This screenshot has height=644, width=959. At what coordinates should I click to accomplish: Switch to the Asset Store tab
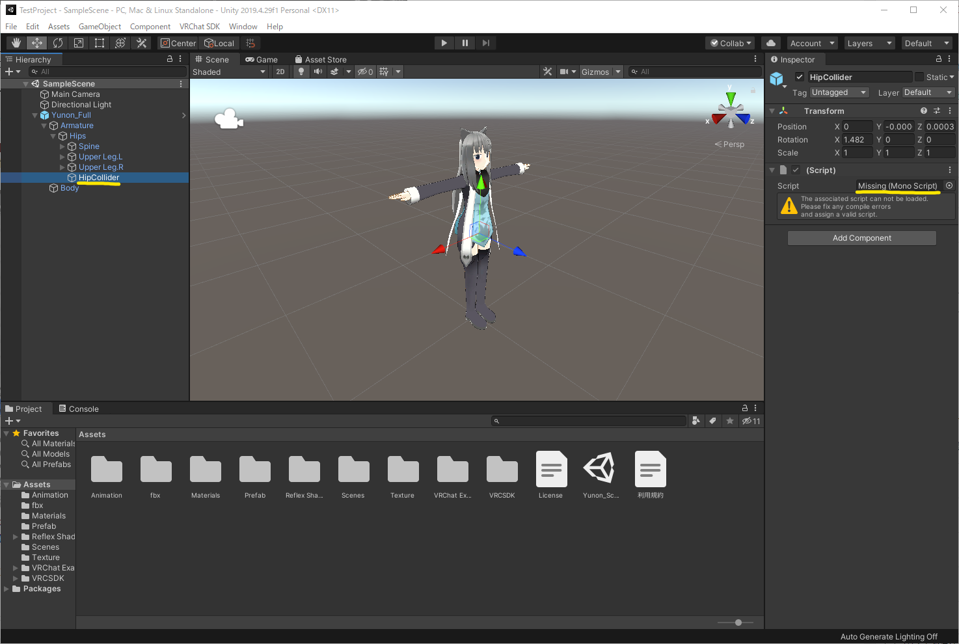(321, 59)
